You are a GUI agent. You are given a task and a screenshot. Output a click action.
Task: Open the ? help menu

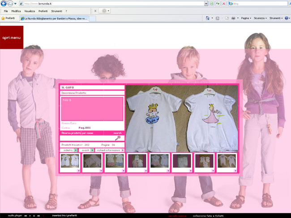tap(66, 11)
